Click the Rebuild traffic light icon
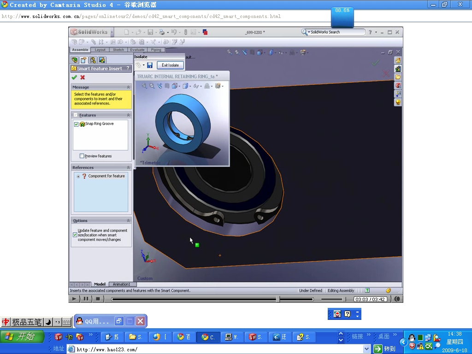The image size is (472, 354). 186,32
